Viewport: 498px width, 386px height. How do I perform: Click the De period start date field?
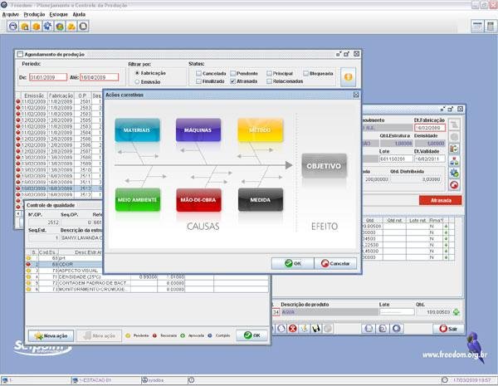(48, 77)
